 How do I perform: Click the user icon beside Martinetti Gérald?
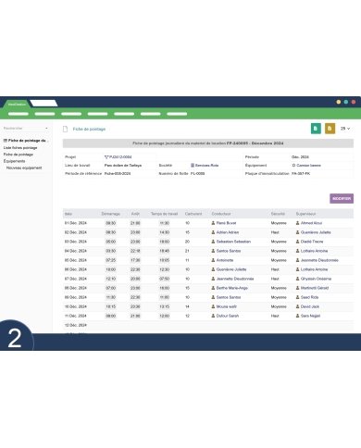(x=297, y=288)
